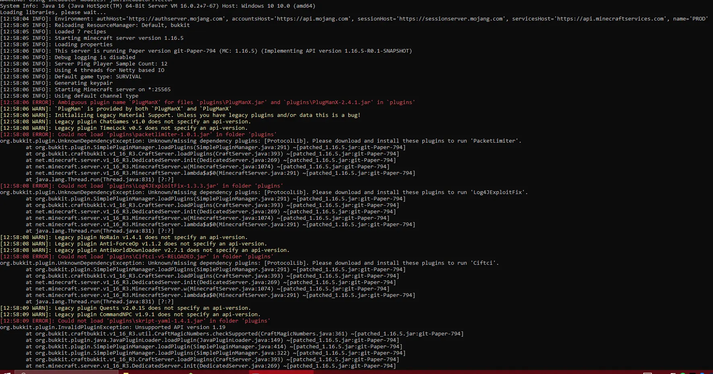Click 'Default game type: SURVIVAL' line
Viewport: 713px width, 374px height.
point(71,77)
